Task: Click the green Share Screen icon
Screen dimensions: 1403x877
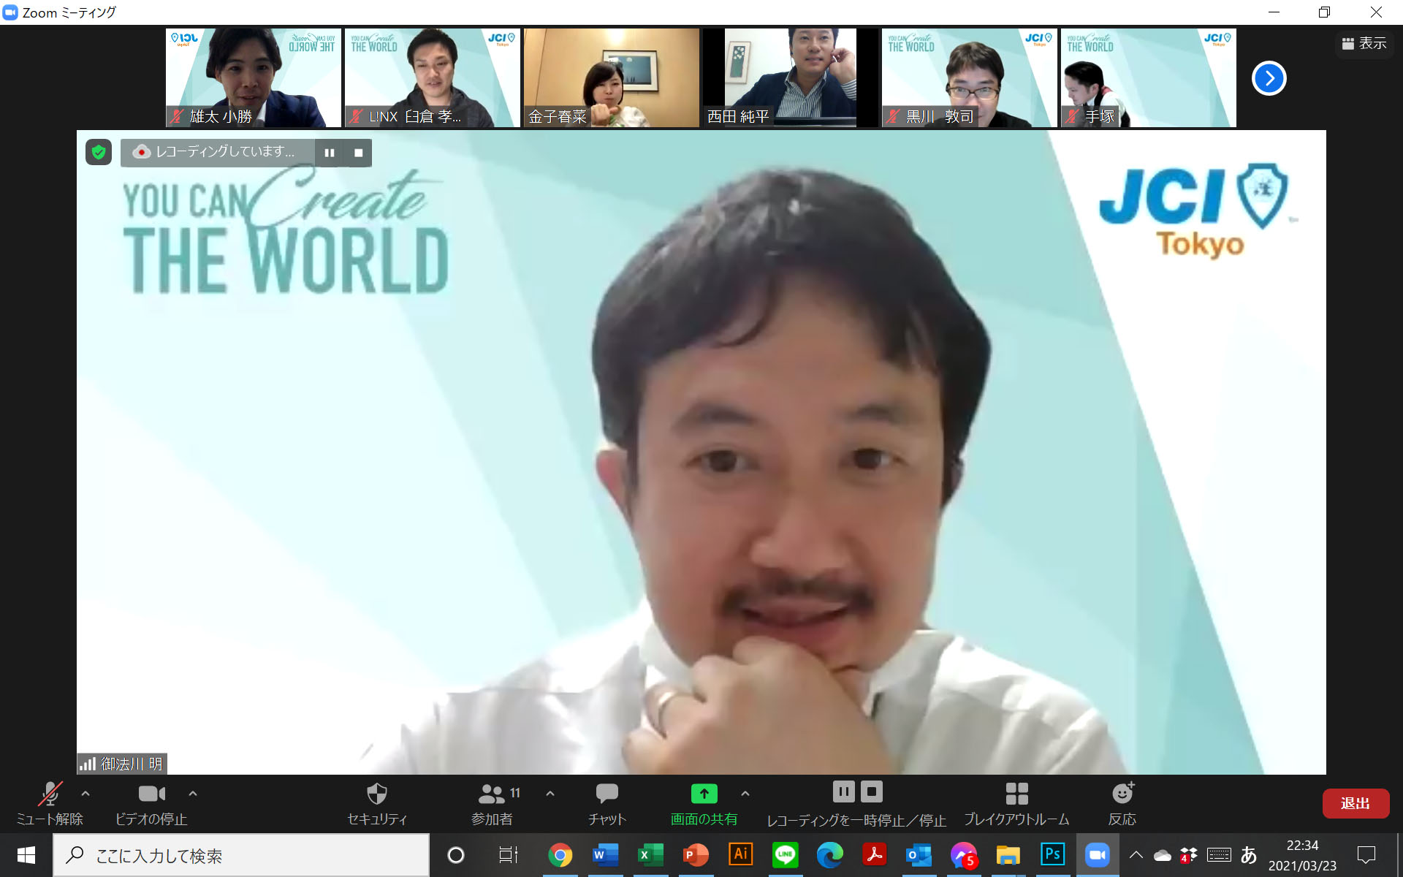Action: click(x=704, y=794)
